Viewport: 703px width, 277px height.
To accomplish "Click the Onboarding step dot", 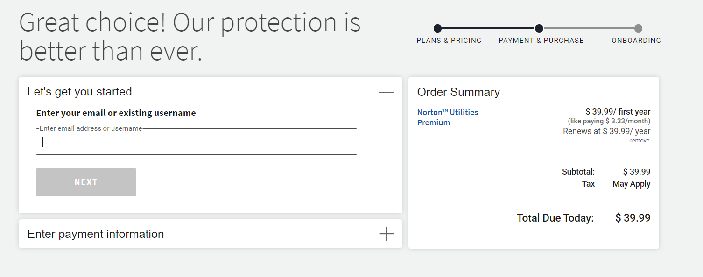I will coord(638,28).
